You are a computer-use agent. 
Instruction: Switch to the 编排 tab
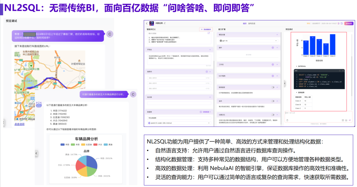[245, 24]
